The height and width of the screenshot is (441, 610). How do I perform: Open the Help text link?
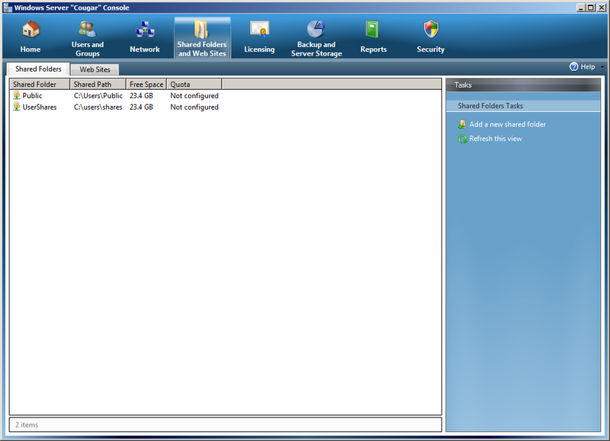click(x=587, y=67)
